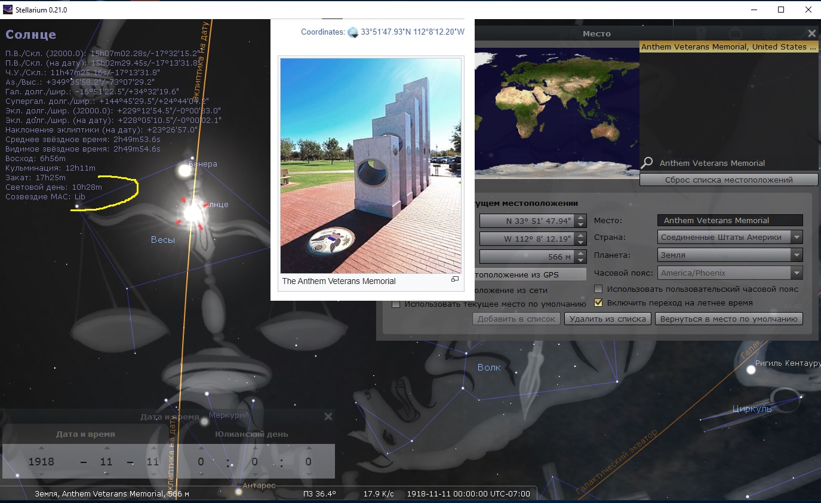Toggle Использовать пользовательский часовой пояс checkbox
The width and height of the screenshot is (821, 503).
(x=599, y=289)
